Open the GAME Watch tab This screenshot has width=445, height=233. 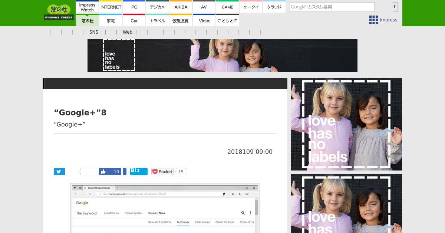[227, 7]
